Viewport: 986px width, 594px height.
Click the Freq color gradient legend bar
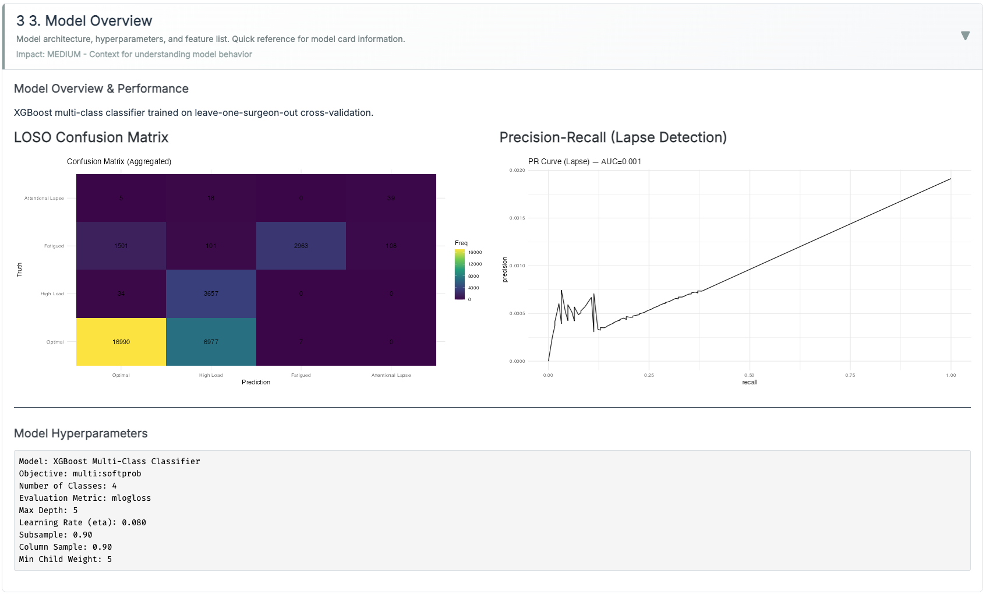point(460,275)
